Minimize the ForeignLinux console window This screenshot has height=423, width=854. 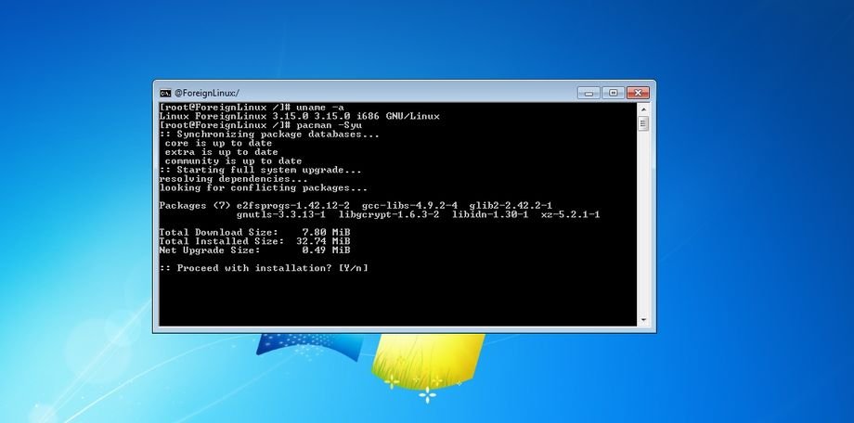click(589, 93)
